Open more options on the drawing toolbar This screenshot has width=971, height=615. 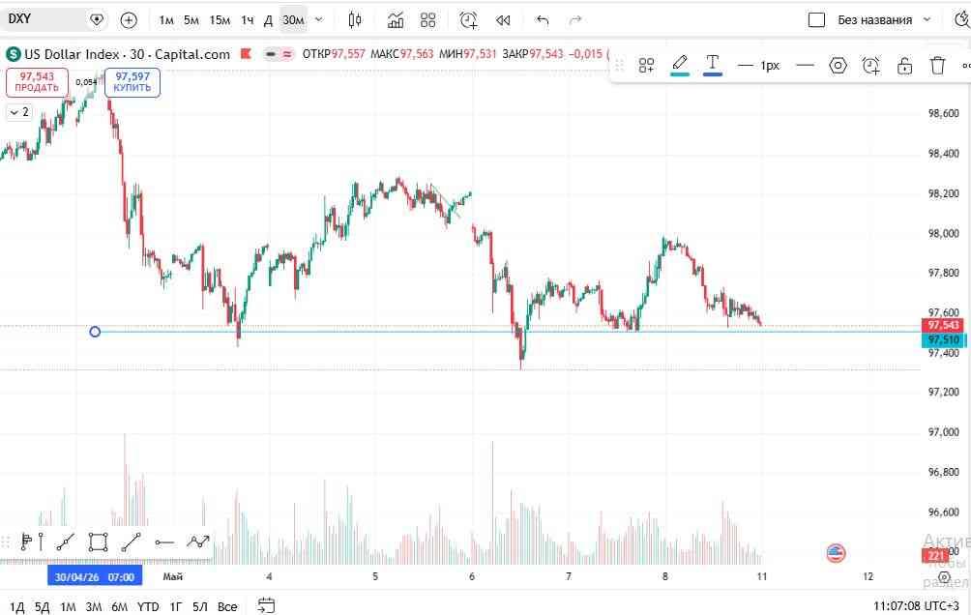965,65
